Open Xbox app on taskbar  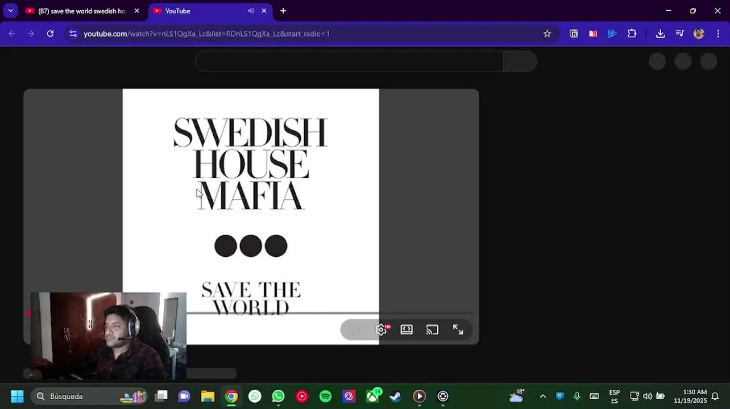pyautogui.click(x=372, y=396)
